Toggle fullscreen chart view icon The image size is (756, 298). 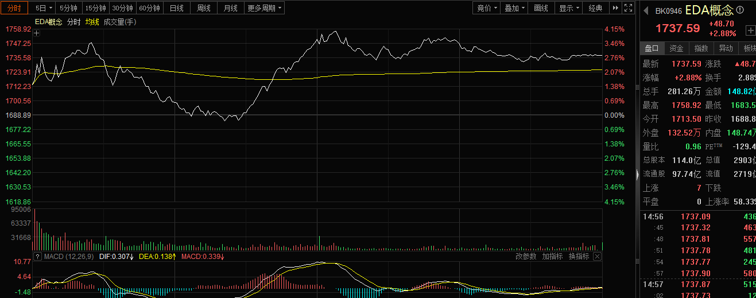coord(629,8)
